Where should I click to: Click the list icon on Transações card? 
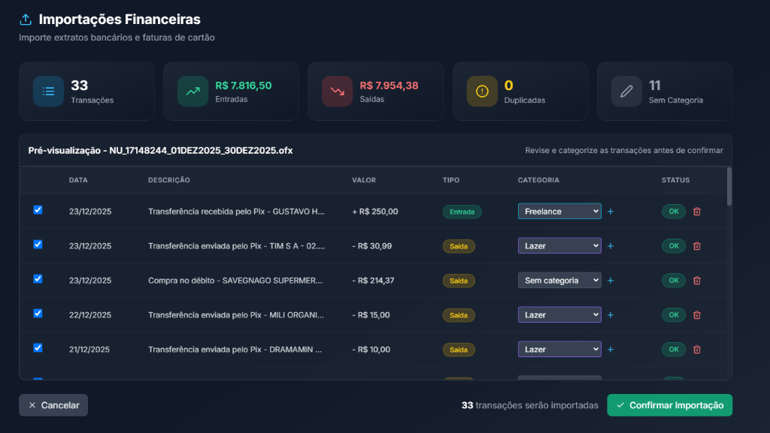pos(48,92)
